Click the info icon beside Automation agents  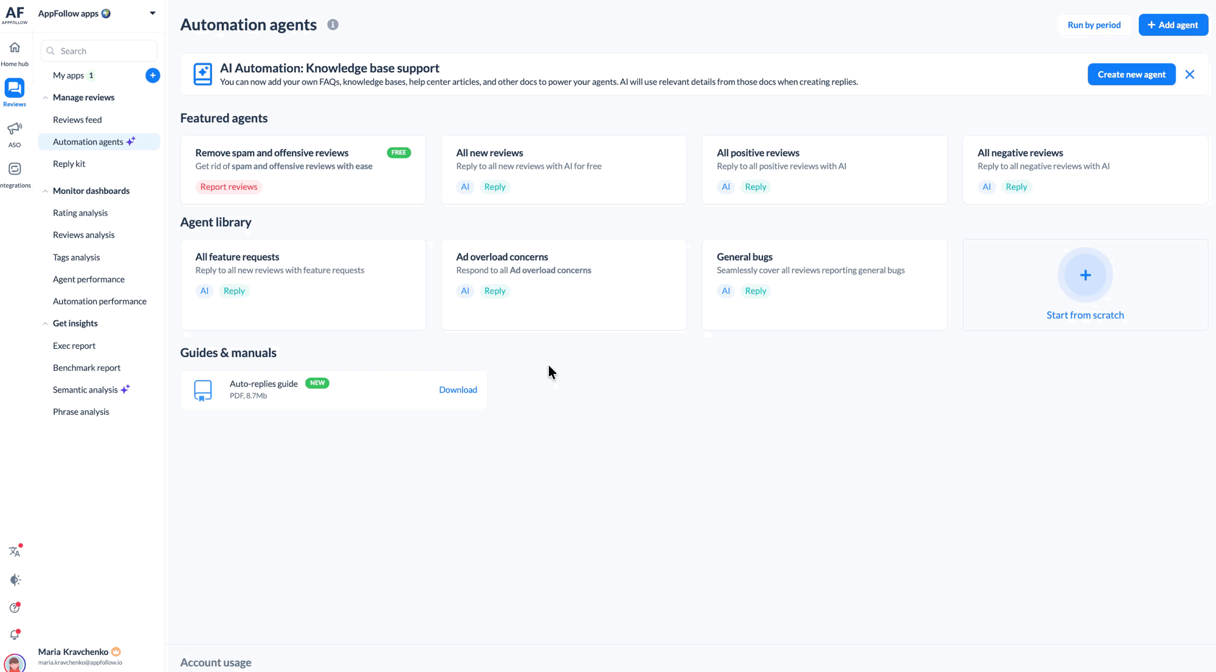point(333,25)
